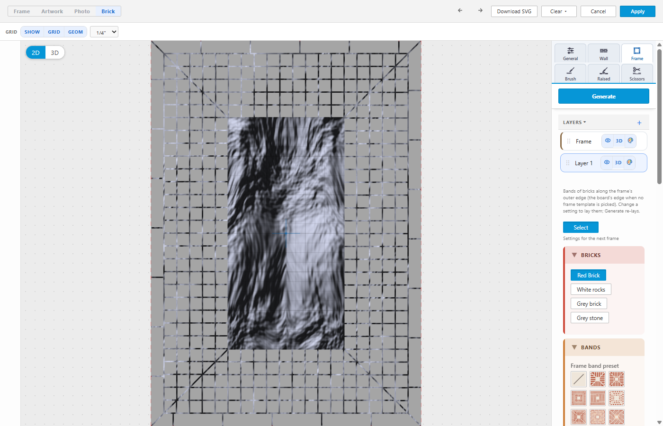Click the Generate button
The width and height of the screenshot is (663, 426).
[x=604, y=96]
